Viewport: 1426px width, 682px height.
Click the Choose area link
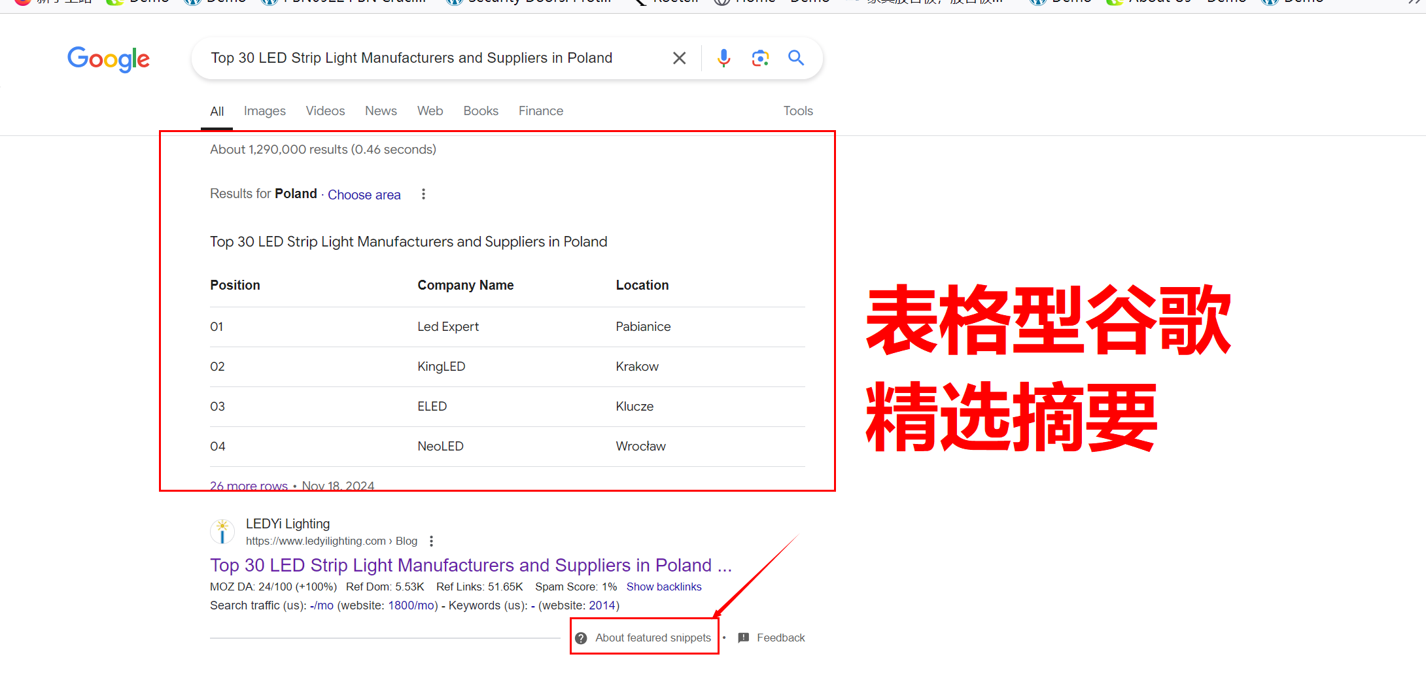coord(364,195)
